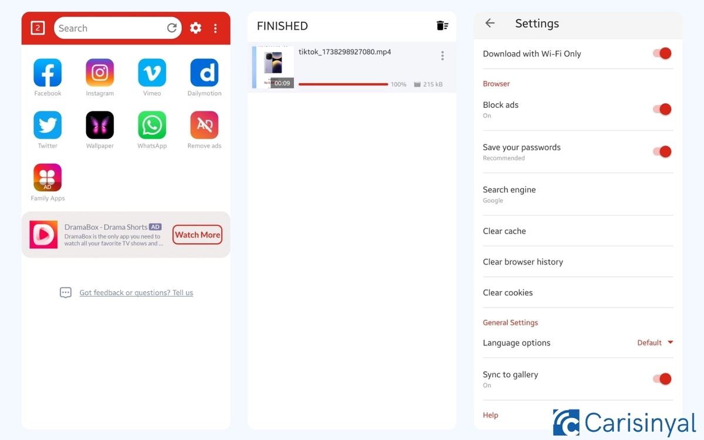Open the three-dot menu in red header

point(215,28)
